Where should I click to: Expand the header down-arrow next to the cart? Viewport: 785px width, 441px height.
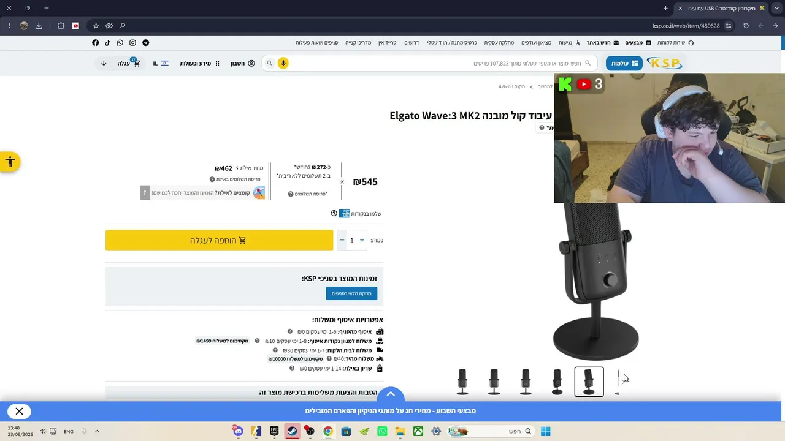[104, 63]
